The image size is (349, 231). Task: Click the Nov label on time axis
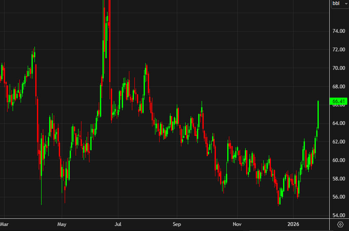point(237,224)
